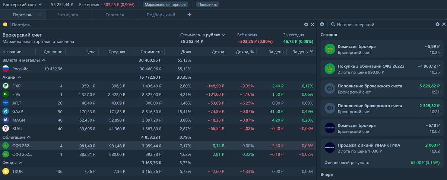
Task: Click the −6,18 ₽ commission Инарктика icon
Action: (x=330, y=128)
